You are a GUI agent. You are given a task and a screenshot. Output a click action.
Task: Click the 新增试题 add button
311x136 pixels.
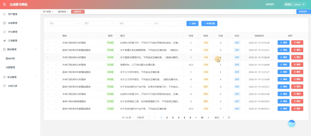209,24
